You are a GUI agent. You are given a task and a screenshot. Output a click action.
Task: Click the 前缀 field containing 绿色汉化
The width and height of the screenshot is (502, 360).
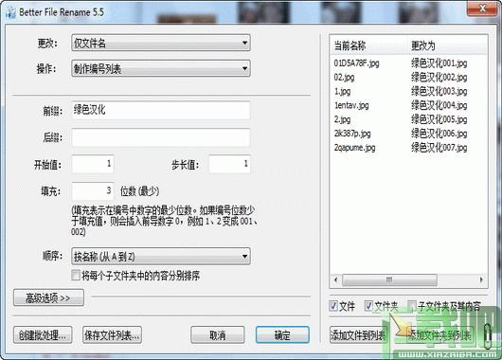point(161,110)
